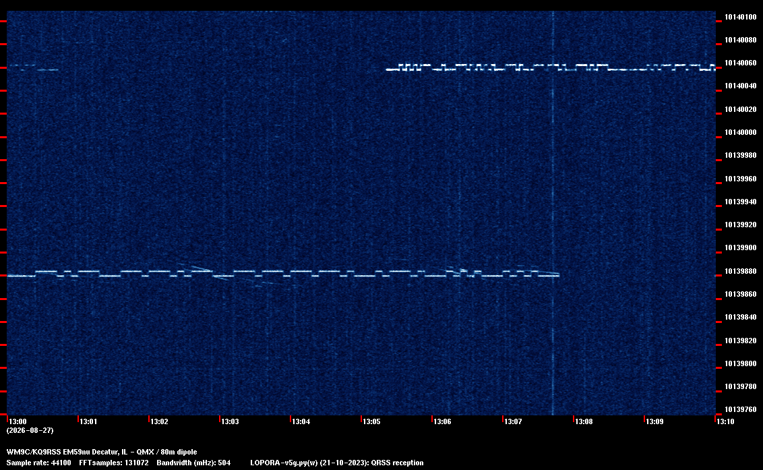Click the FFTsamples: 131072 text
The image size is (763, 470).
click(114, 463)
